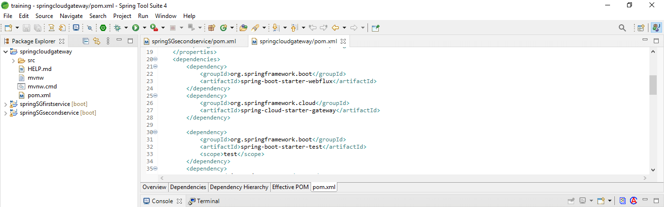Switch to springSGsecondservice/pom.xml editor tab
664x207 pixels.
click(x=193, y=41)
